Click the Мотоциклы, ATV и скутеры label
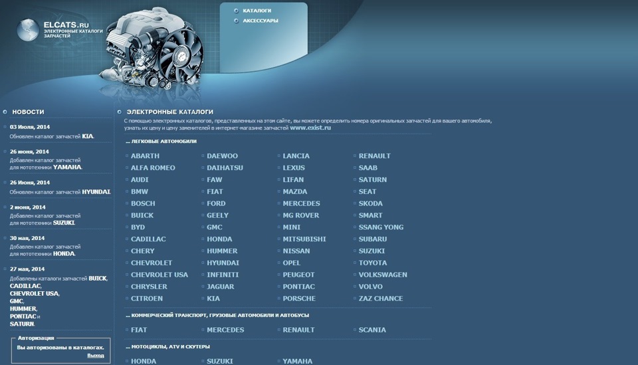Screen dimensions: 638x365 (167, 346)
